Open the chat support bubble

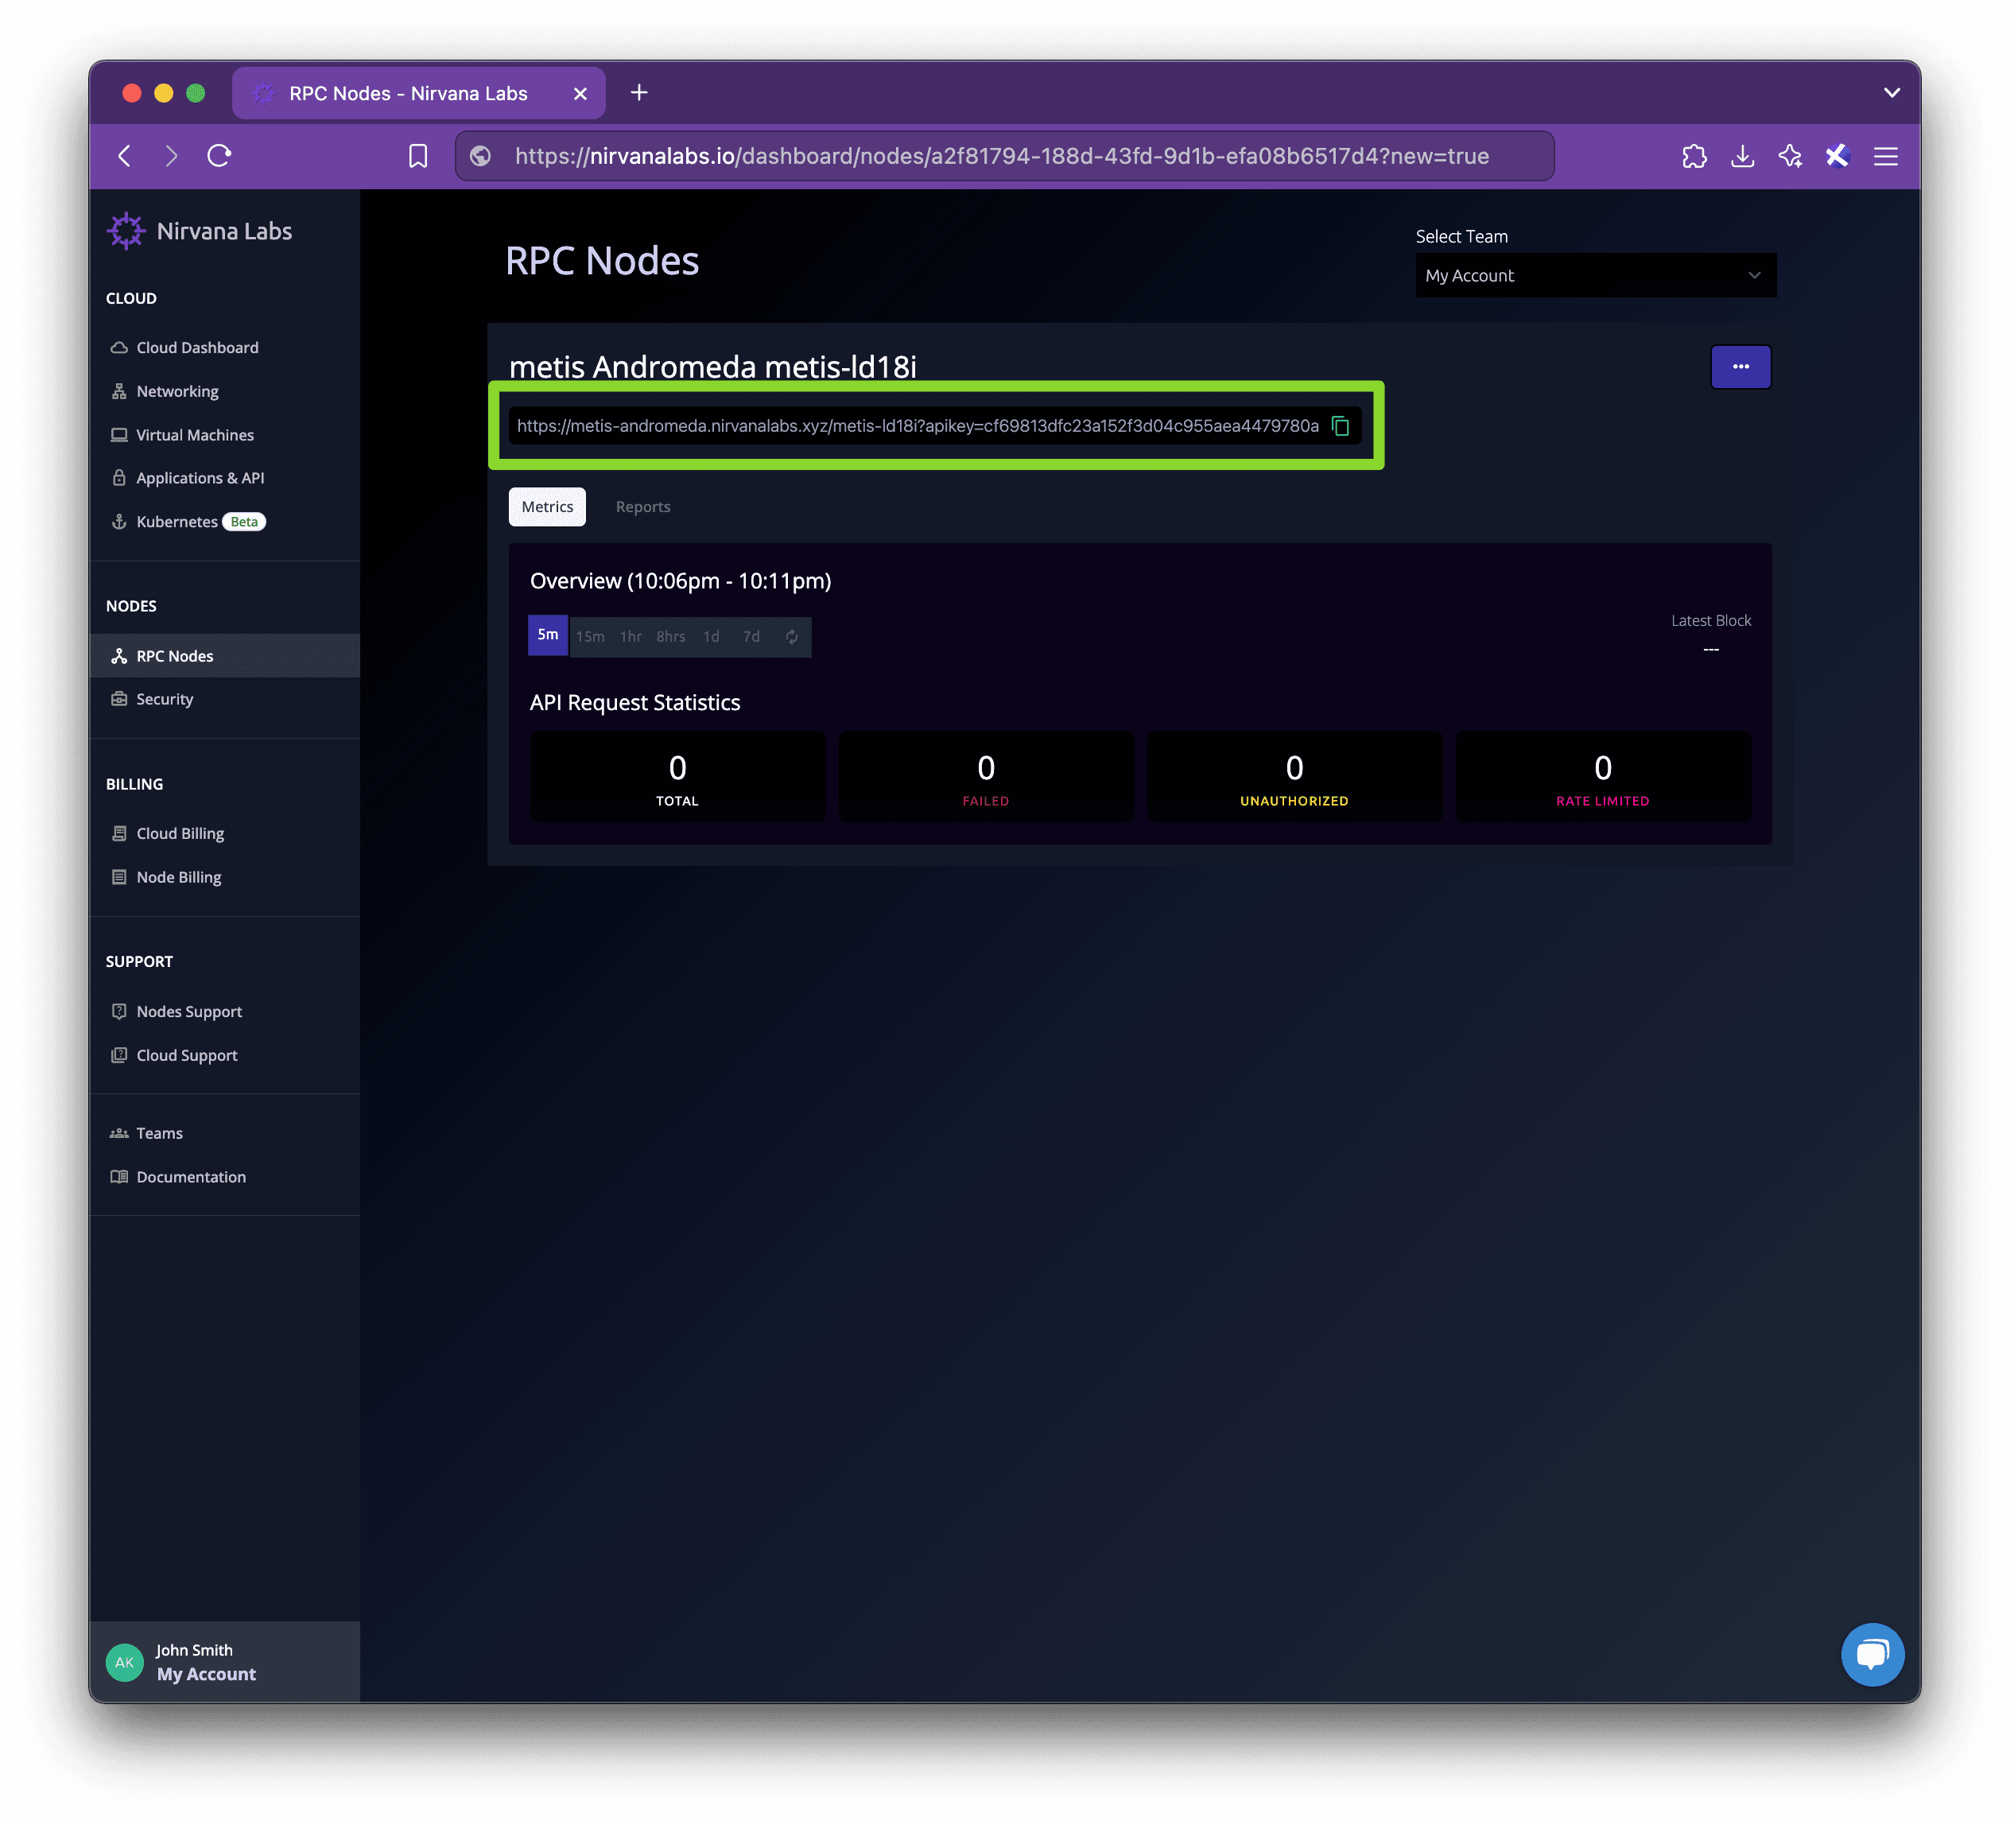[1872, 1653]
